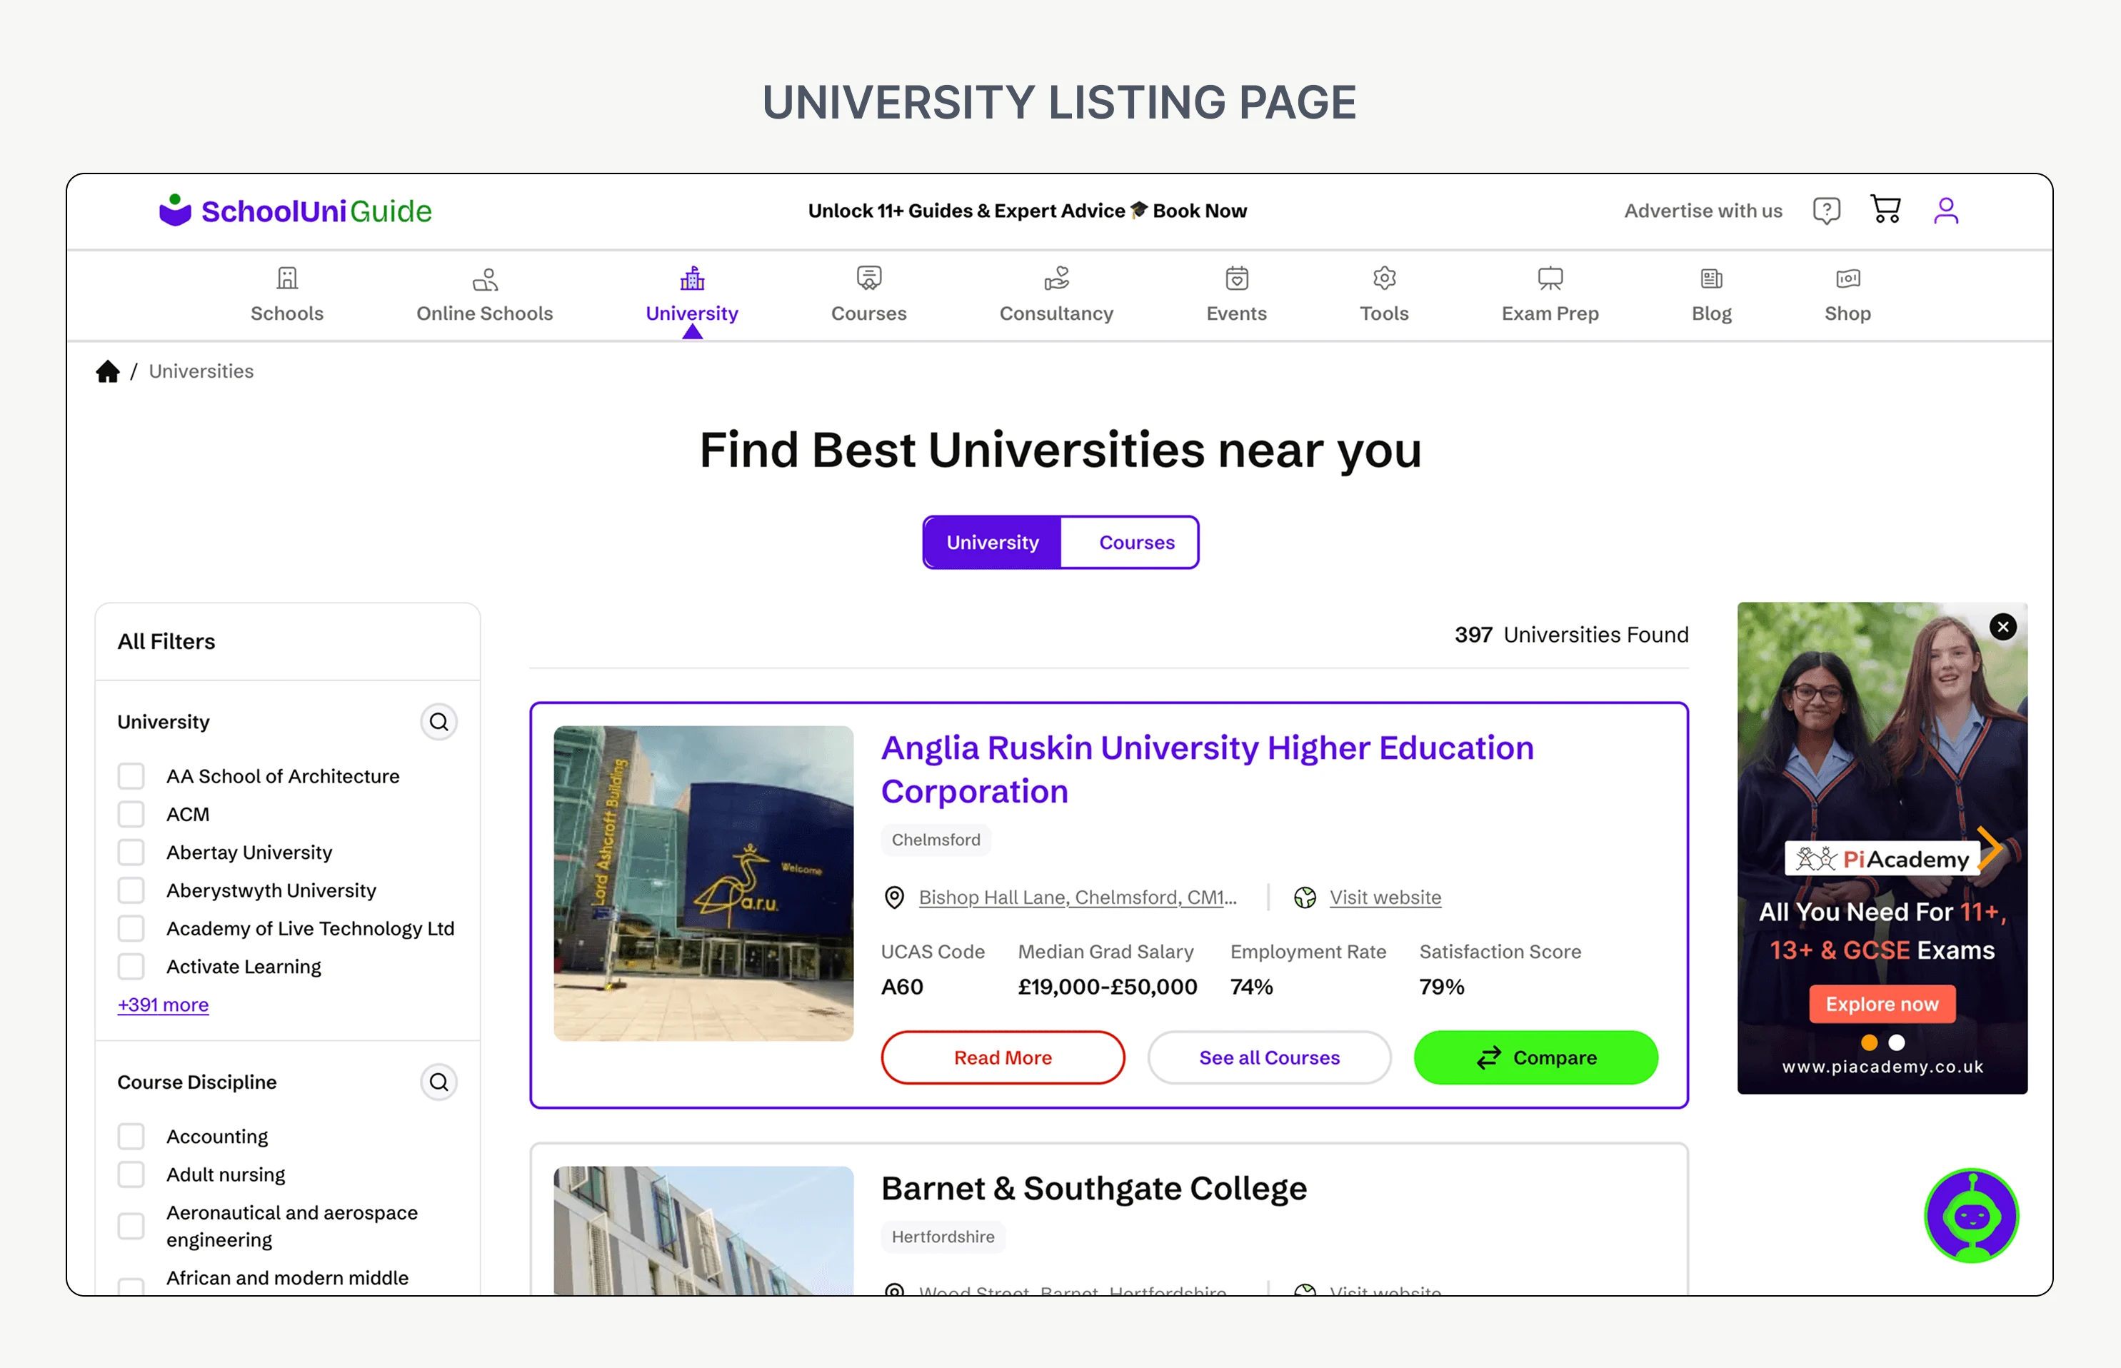Click Explore now on PiAcademy ad
The height and width of the screenshot is (1368, 2121).
pyautogui.click(x=1882, y=1004)
